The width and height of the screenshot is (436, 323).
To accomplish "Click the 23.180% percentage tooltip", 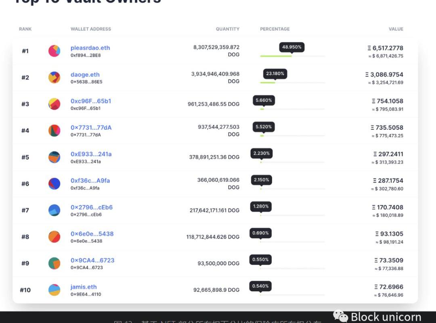I will pyautogui.click(x=275, y=74).
